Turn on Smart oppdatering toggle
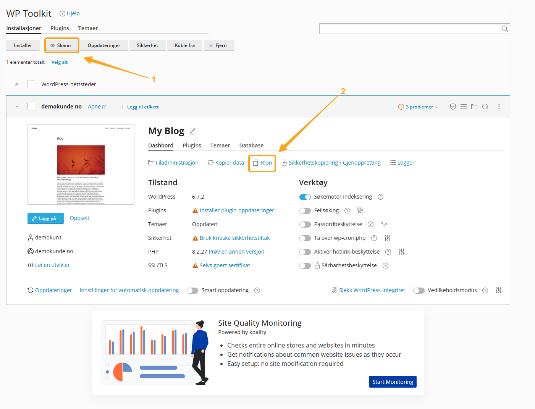 (192, 291)
